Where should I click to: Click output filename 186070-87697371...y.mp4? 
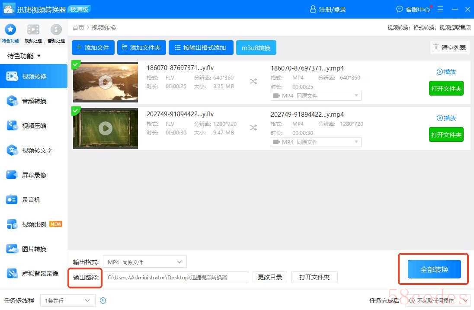tap(307, 68)
